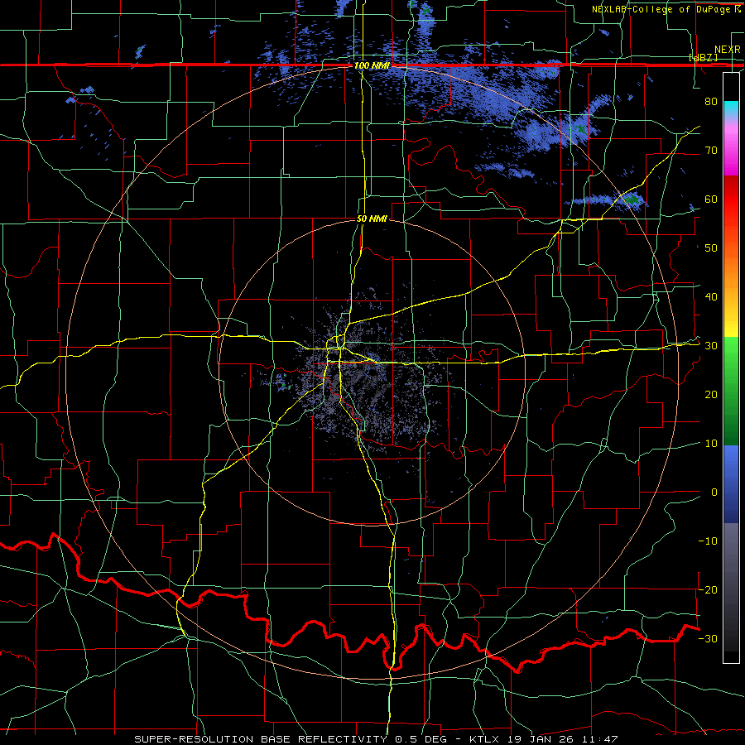The width and height of the screenshot is (745, 745).
Task: Click the "50" value on the dBZ scale
Action: (x=711, y=248)
